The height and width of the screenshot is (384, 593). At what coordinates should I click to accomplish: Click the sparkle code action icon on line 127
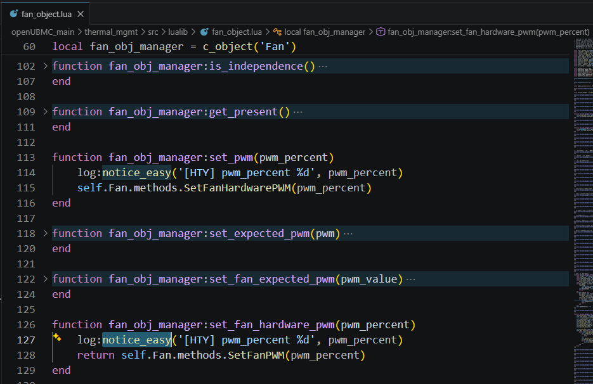click(x=56, y=338)
